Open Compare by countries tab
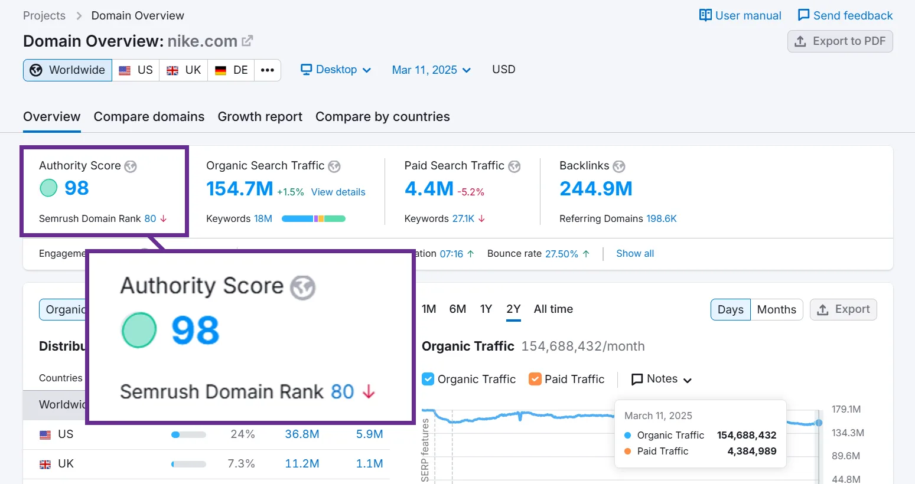Screen dimensions: 915x484 (383, 117)
